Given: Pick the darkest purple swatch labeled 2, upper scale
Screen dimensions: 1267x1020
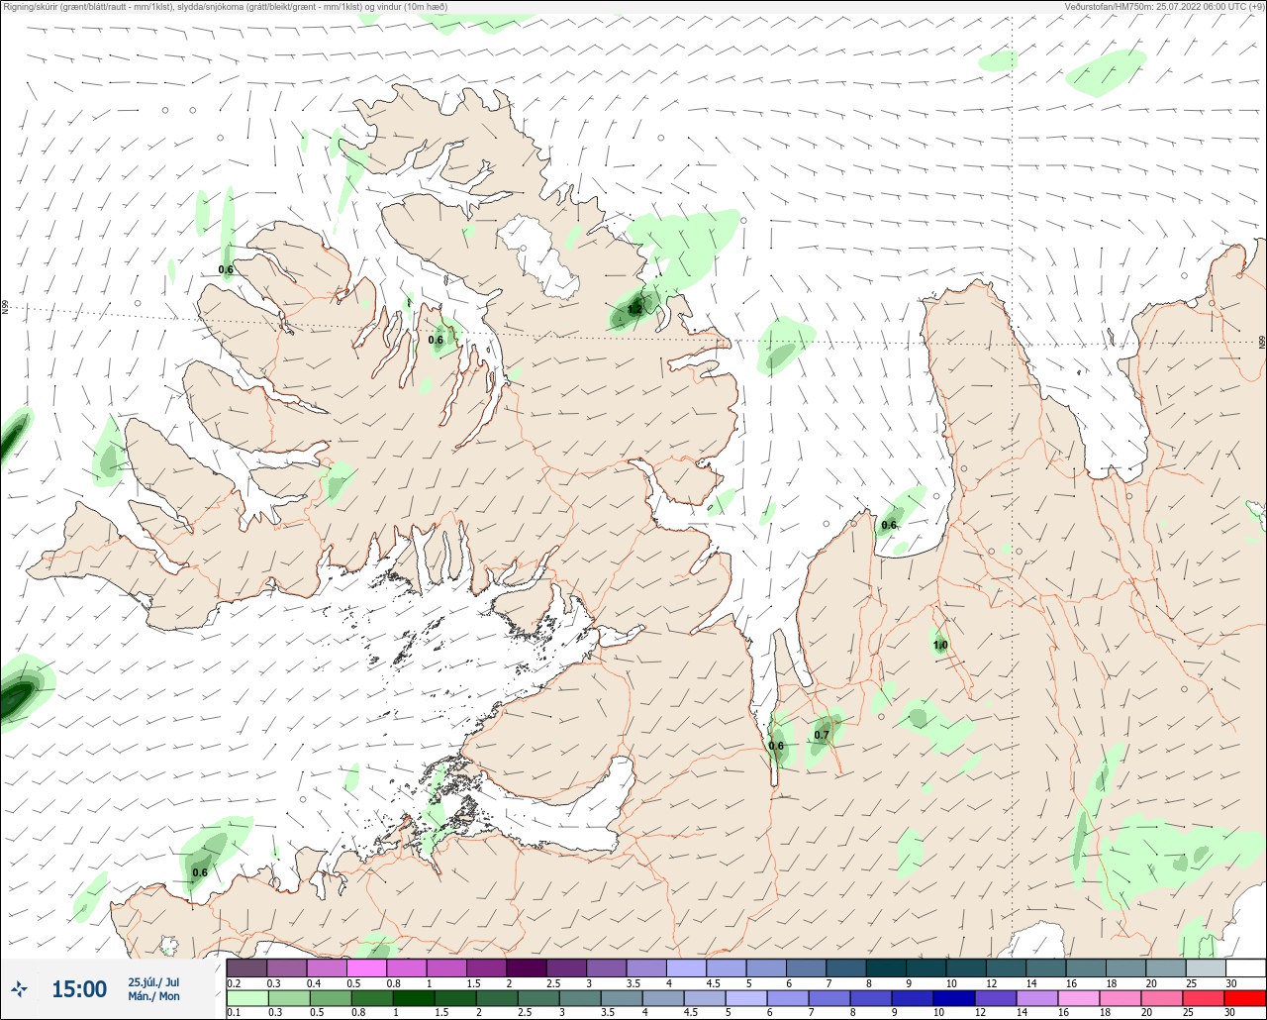Looking at the screenshot, I should click(x=527, y=968).
